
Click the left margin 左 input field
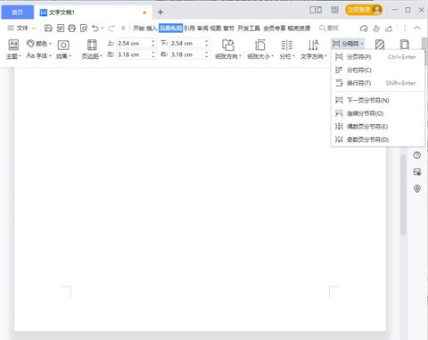tap(134, 54)
